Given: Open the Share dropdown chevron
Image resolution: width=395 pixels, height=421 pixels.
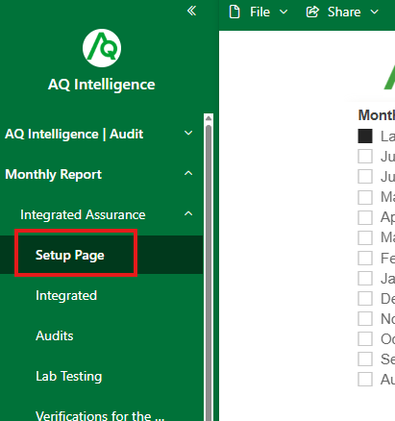Looking at the screenshot, I should coord(374,12).
